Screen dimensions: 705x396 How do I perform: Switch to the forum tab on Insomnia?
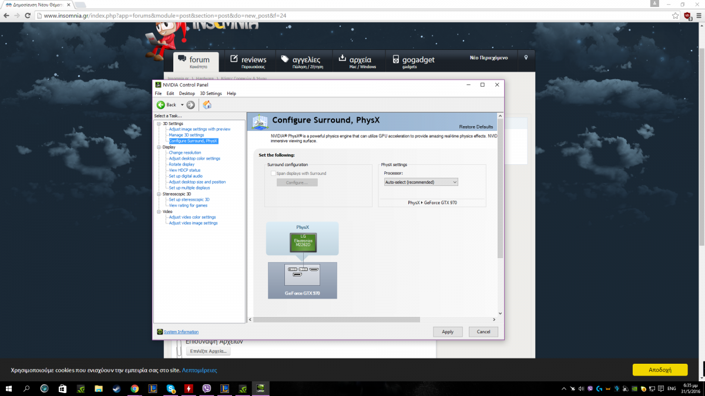coord(196,62)
